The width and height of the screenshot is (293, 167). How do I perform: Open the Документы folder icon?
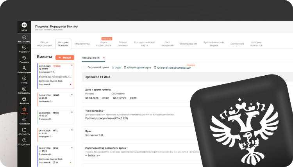[x=24, y=130]
